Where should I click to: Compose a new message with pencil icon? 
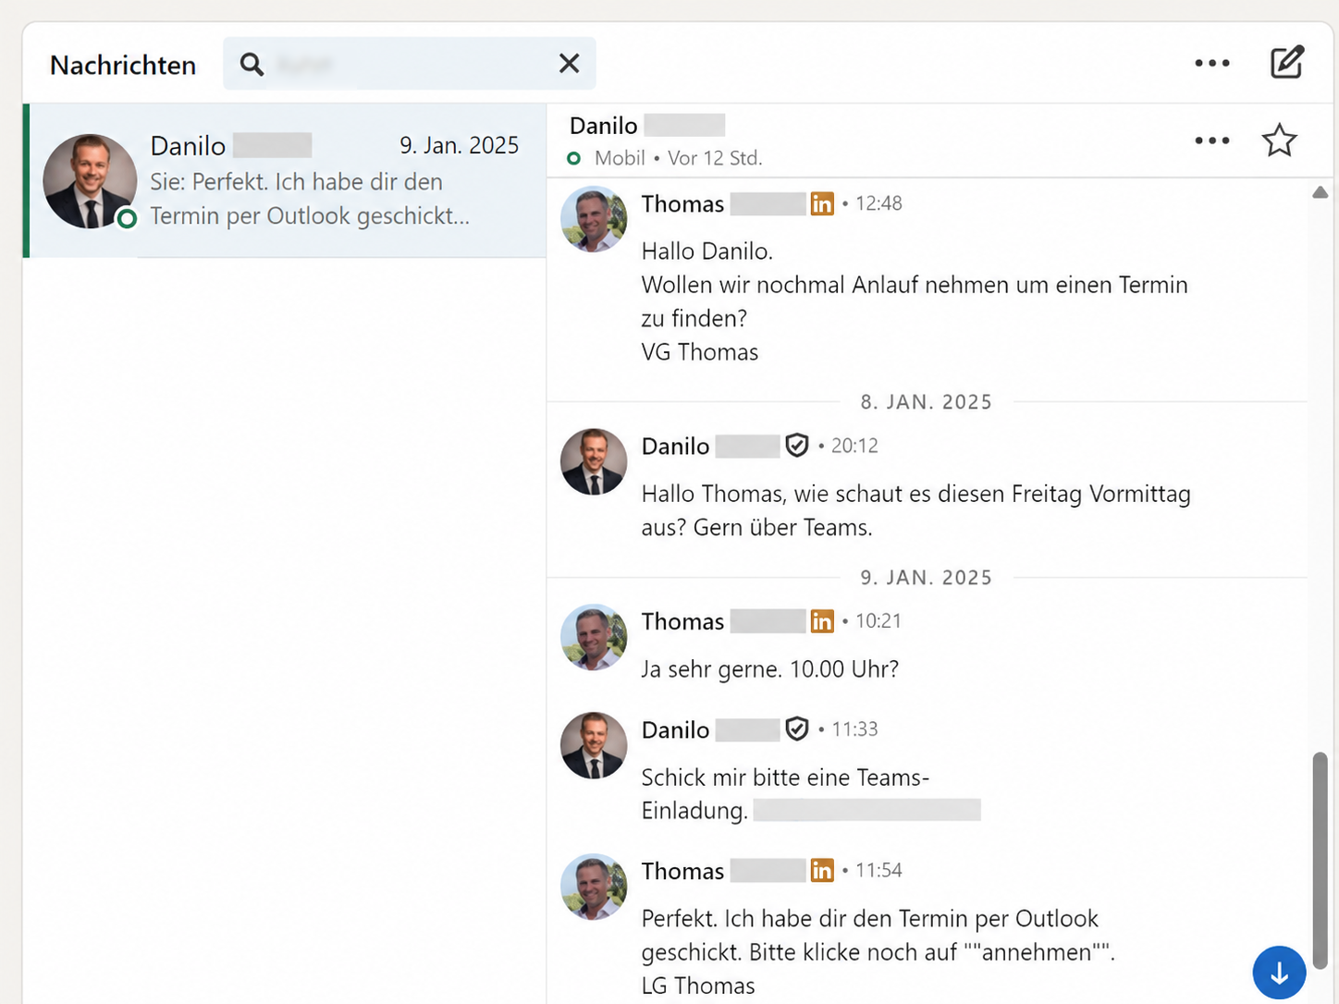pos(1286,62)
